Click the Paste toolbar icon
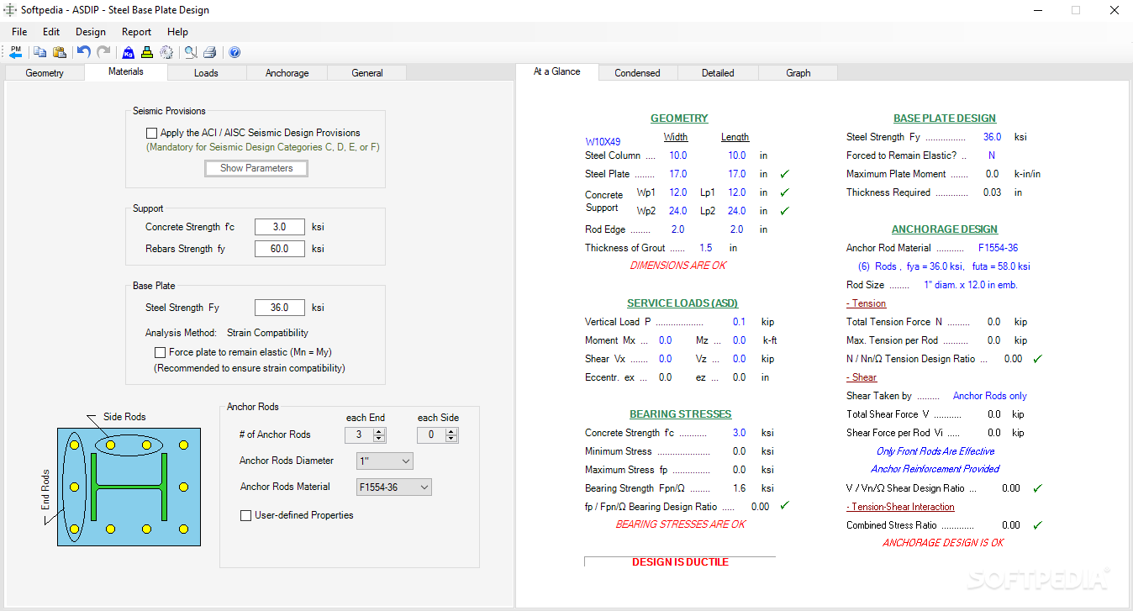Screen dimensions: 1133x611 pos(60,52)
